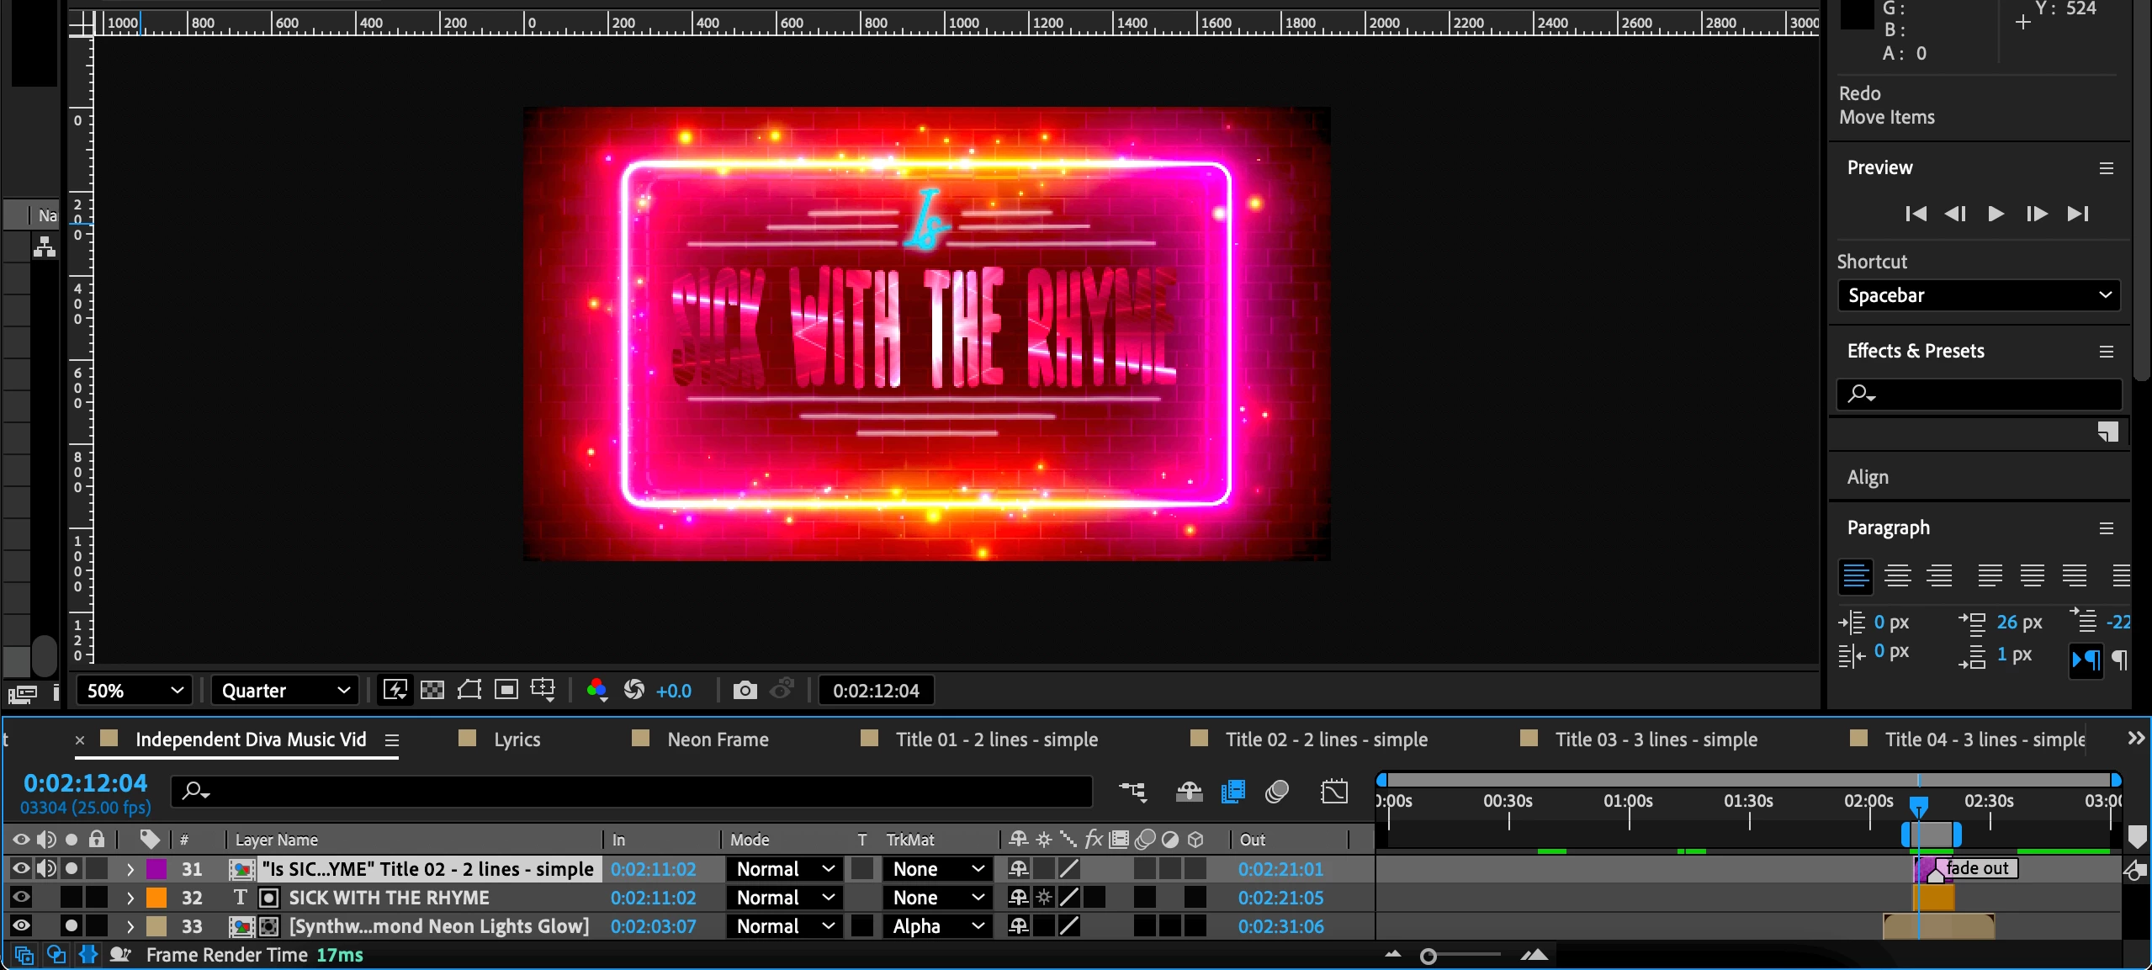Open the show channel color icon

coord(597,691)
